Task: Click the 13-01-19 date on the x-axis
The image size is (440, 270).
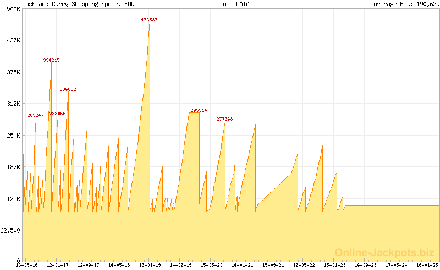Action: [x=150, y=265]
